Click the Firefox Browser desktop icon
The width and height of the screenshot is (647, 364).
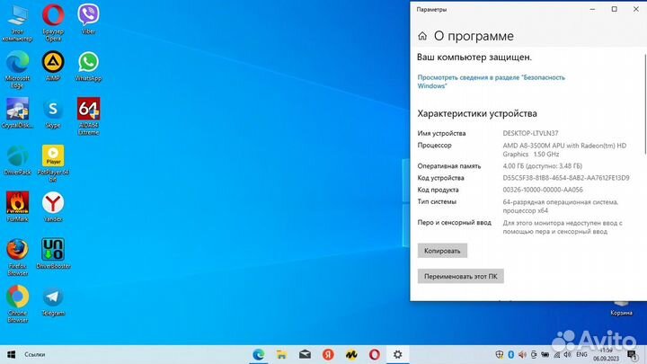pyautogui.click(x=17, y=258)
